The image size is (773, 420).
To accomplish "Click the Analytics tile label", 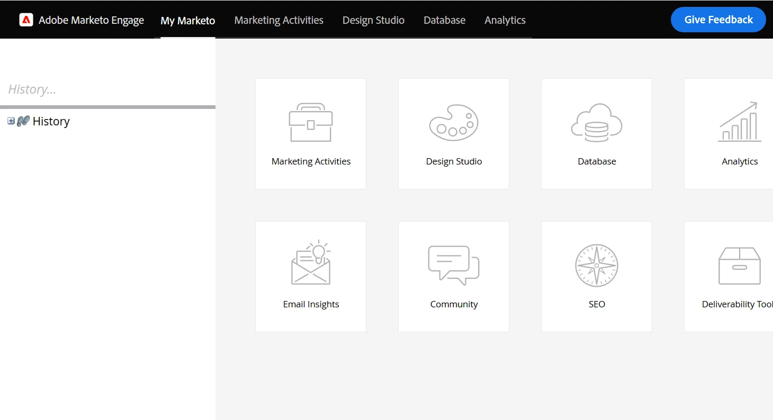I will pyautogui.click(x=740, y=161).
